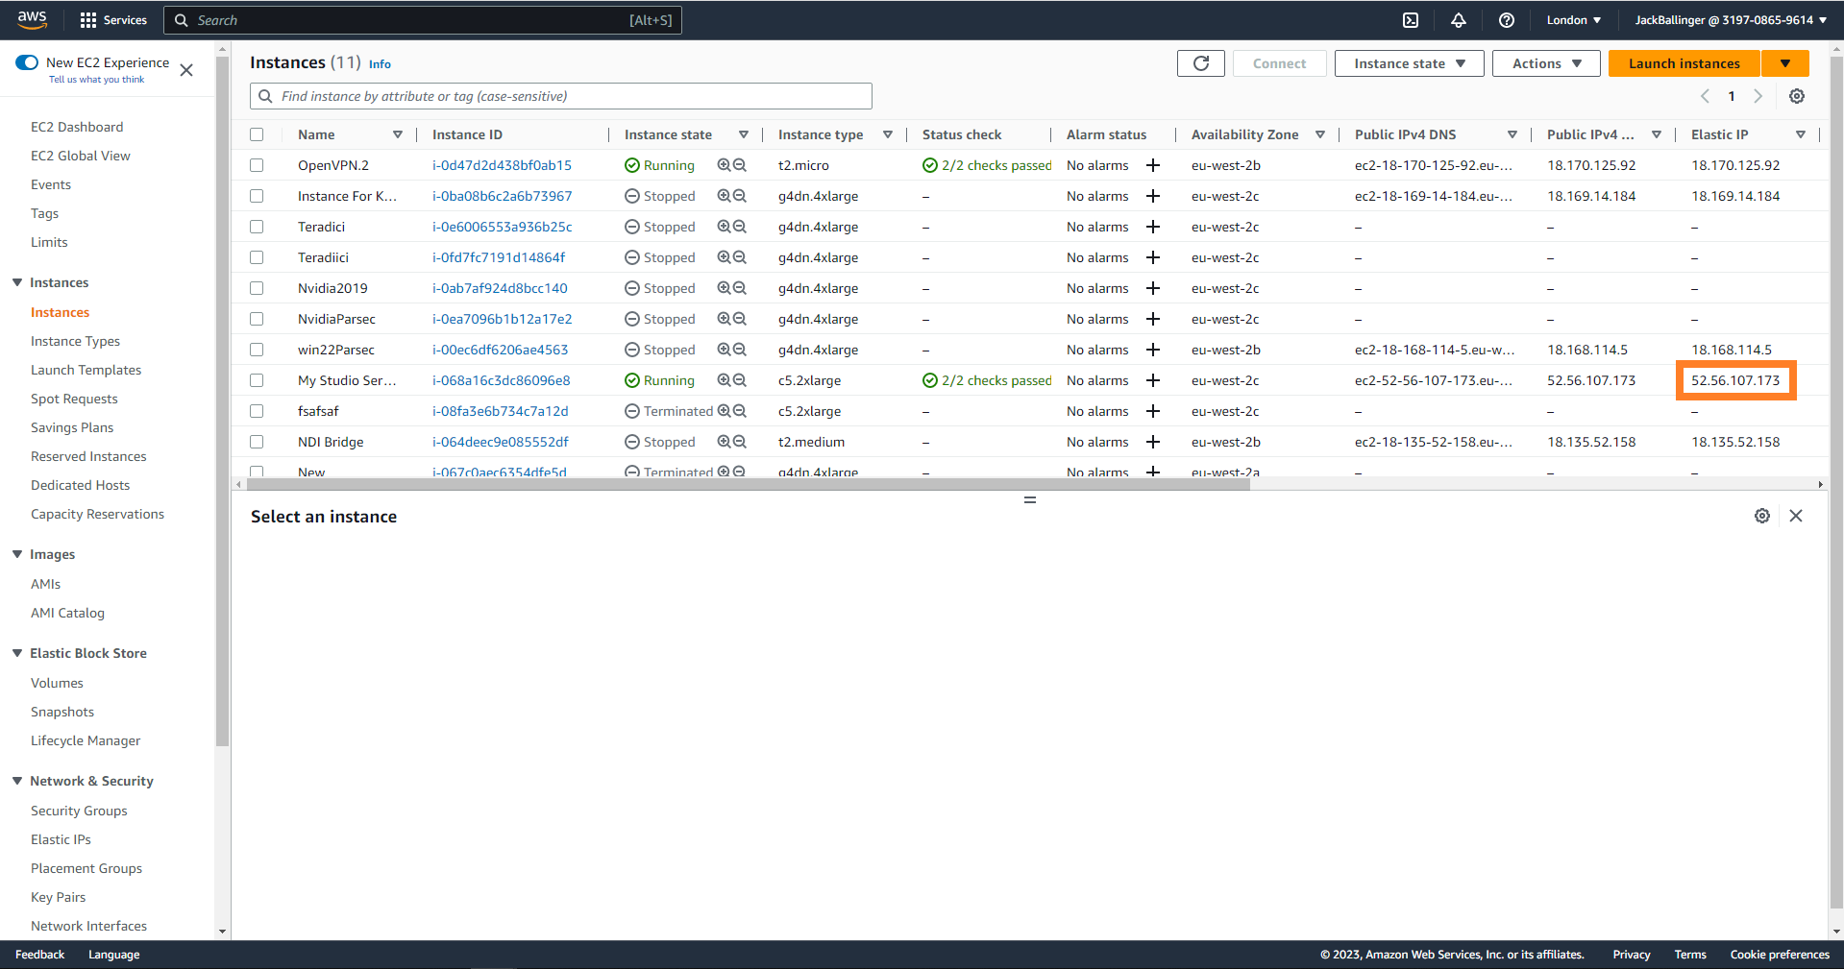This screenshot has height=969, width=1844.
Task: Click the sidebar vertical scrollbar
Action: click(223, 403)
